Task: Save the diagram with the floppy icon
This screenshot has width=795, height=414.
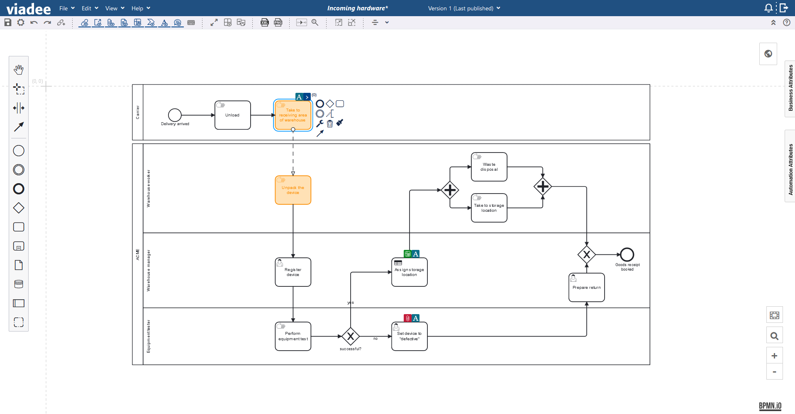Action: 7,22
